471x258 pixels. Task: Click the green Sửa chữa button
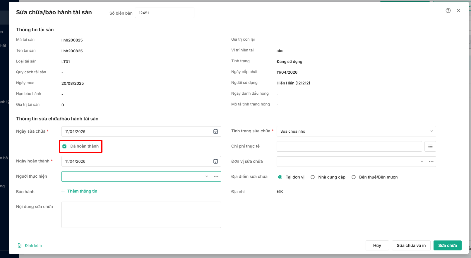pos(447,245)
